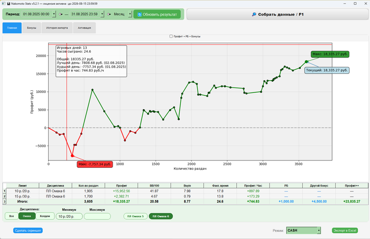
Task: Click the 1,905 hands count cell
Action: (88, 191)
